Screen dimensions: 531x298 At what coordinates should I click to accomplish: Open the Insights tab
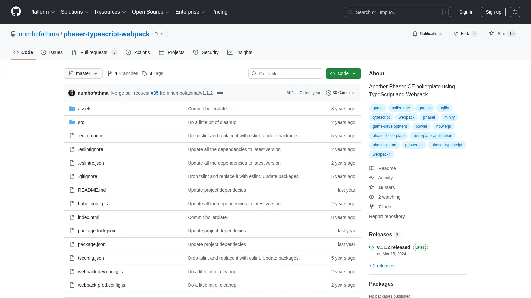point(240,52)
